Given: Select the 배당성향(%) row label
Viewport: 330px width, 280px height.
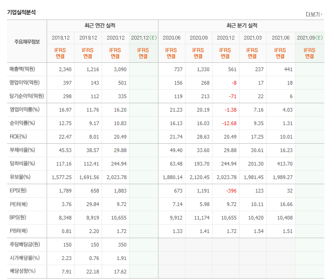Looking at the screenshot, I should pyautogui.click(x=22, y=271).
